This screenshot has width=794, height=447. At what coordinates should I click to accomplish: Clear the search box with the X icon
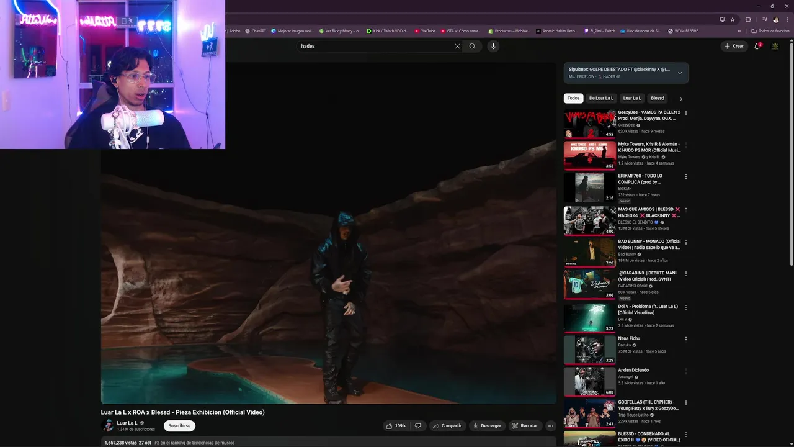pyautogui.click(x=457, y=46)
